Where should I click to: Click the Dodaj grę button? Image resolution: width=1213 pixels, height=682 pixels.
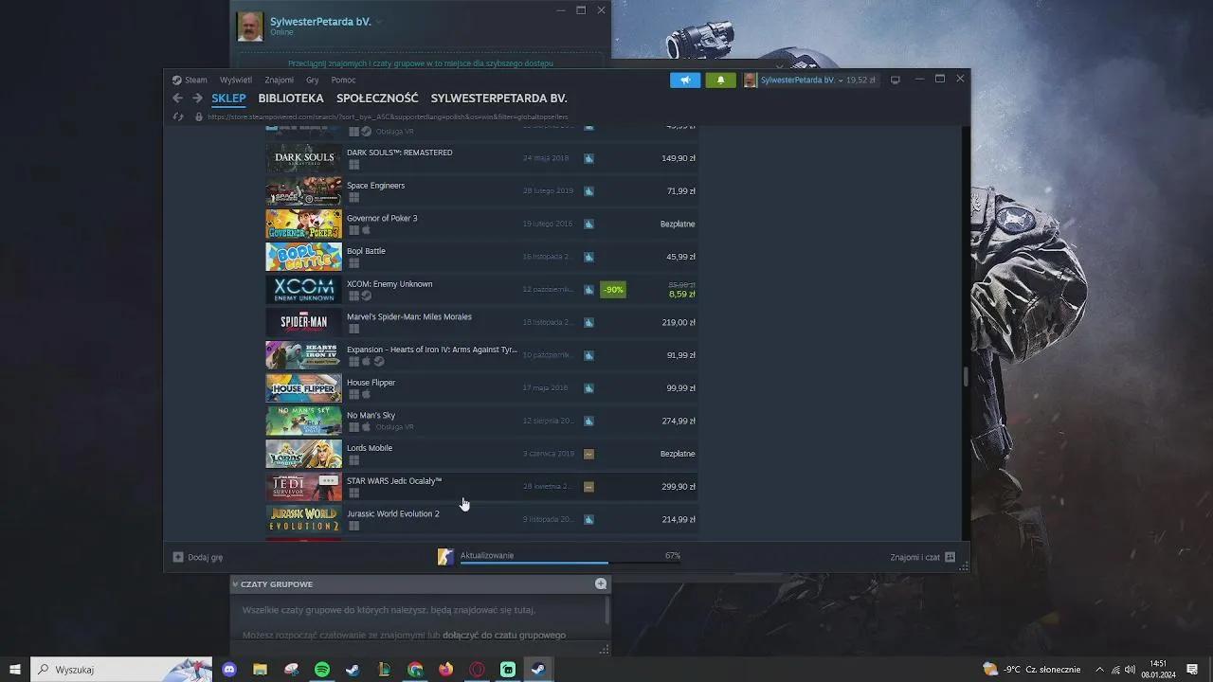click(198, 557)
